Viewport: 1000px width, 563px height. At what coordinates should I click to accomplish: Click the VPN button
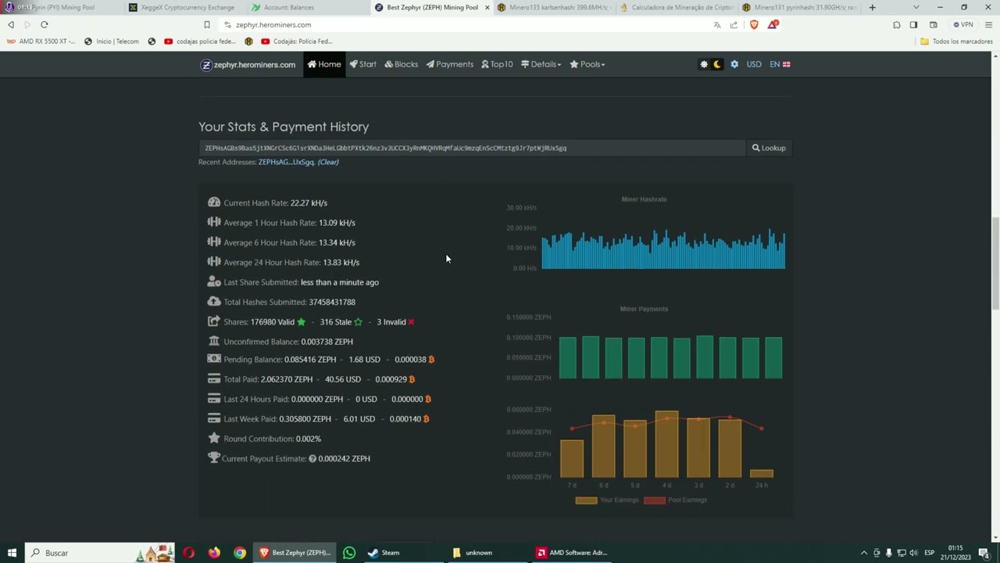point(963,25)
